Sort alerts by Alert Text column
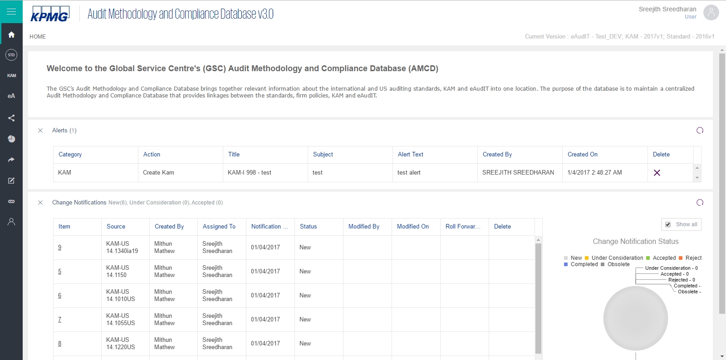Screen dimensions: 726x360 coord(410,155)
